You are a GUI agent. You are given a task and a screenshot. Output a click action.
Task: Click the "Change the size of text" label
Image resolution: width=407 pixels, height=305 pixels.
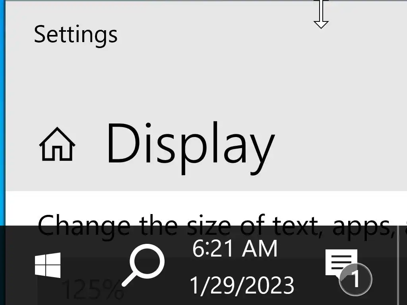coord(177,225)
